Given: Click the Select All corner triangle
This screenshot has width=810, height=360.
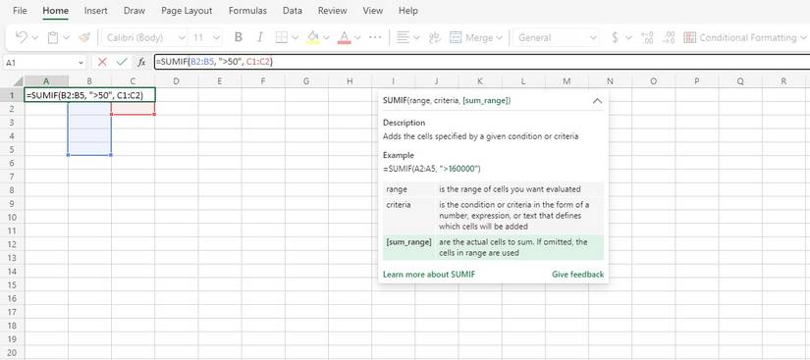Looking at the screenshot, I should 18,81.
